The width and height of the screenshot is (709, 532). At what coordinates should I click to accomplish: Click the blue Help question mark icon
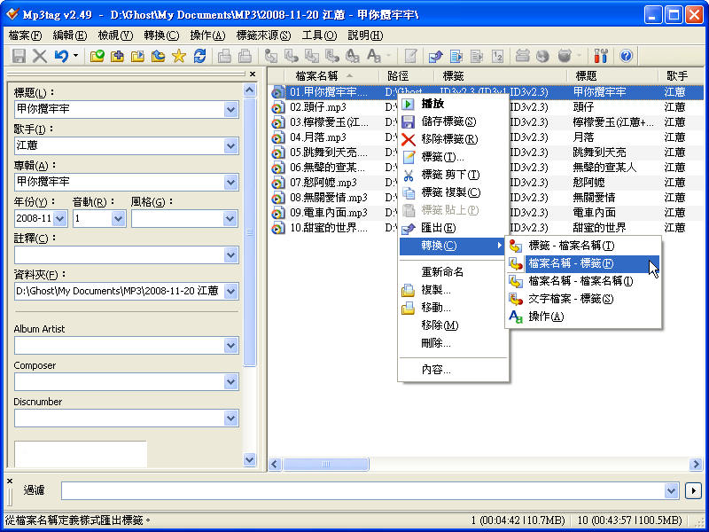click(x=626, y=56)
